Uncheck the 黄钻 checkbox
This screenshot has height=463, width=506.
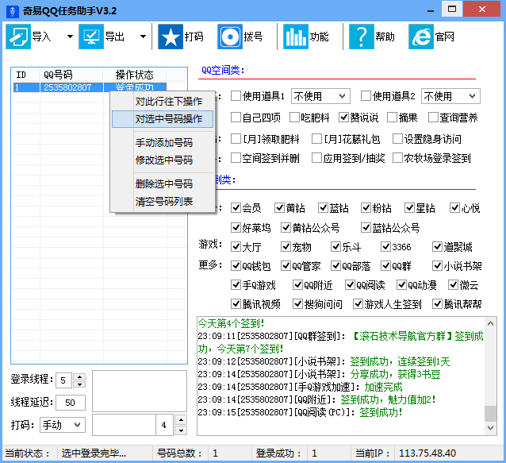click(279, 208)
